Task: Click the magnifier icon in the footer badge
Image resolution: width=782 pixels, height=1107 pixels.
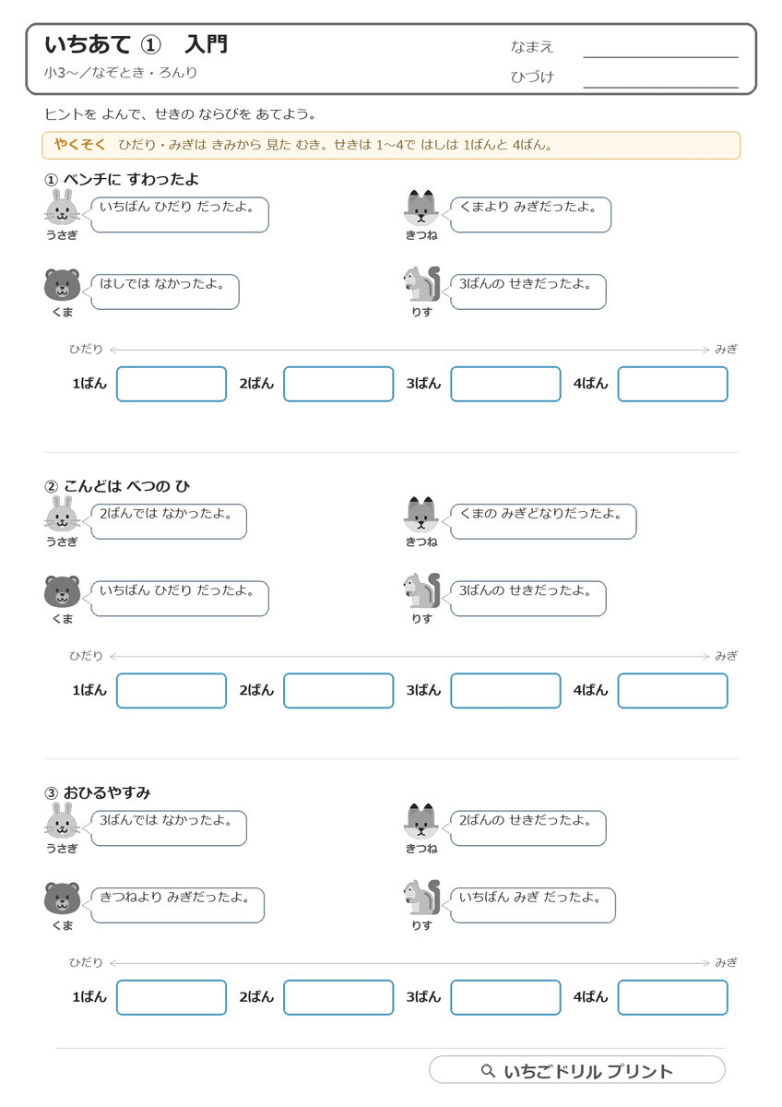Action: click(489, 1071)
